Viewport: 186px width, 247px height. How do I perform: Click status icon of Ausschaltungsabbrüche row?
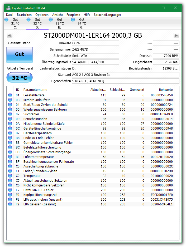tap(10, 166)
